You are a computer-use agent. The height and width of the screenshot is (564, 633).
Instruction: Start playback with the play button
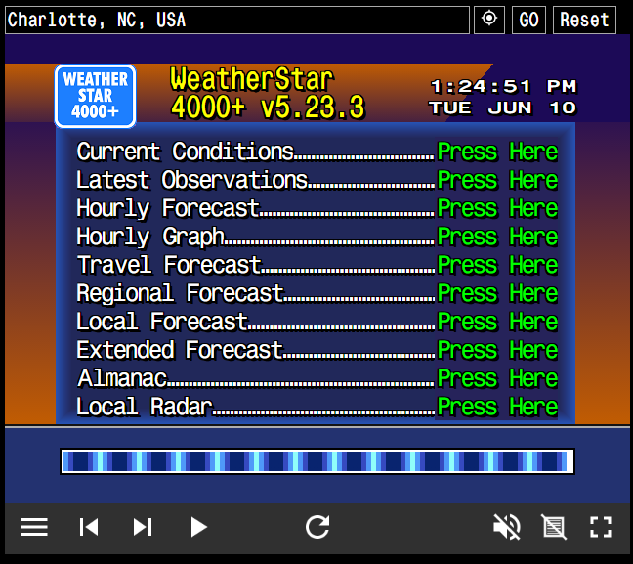(x=198, y=527)
